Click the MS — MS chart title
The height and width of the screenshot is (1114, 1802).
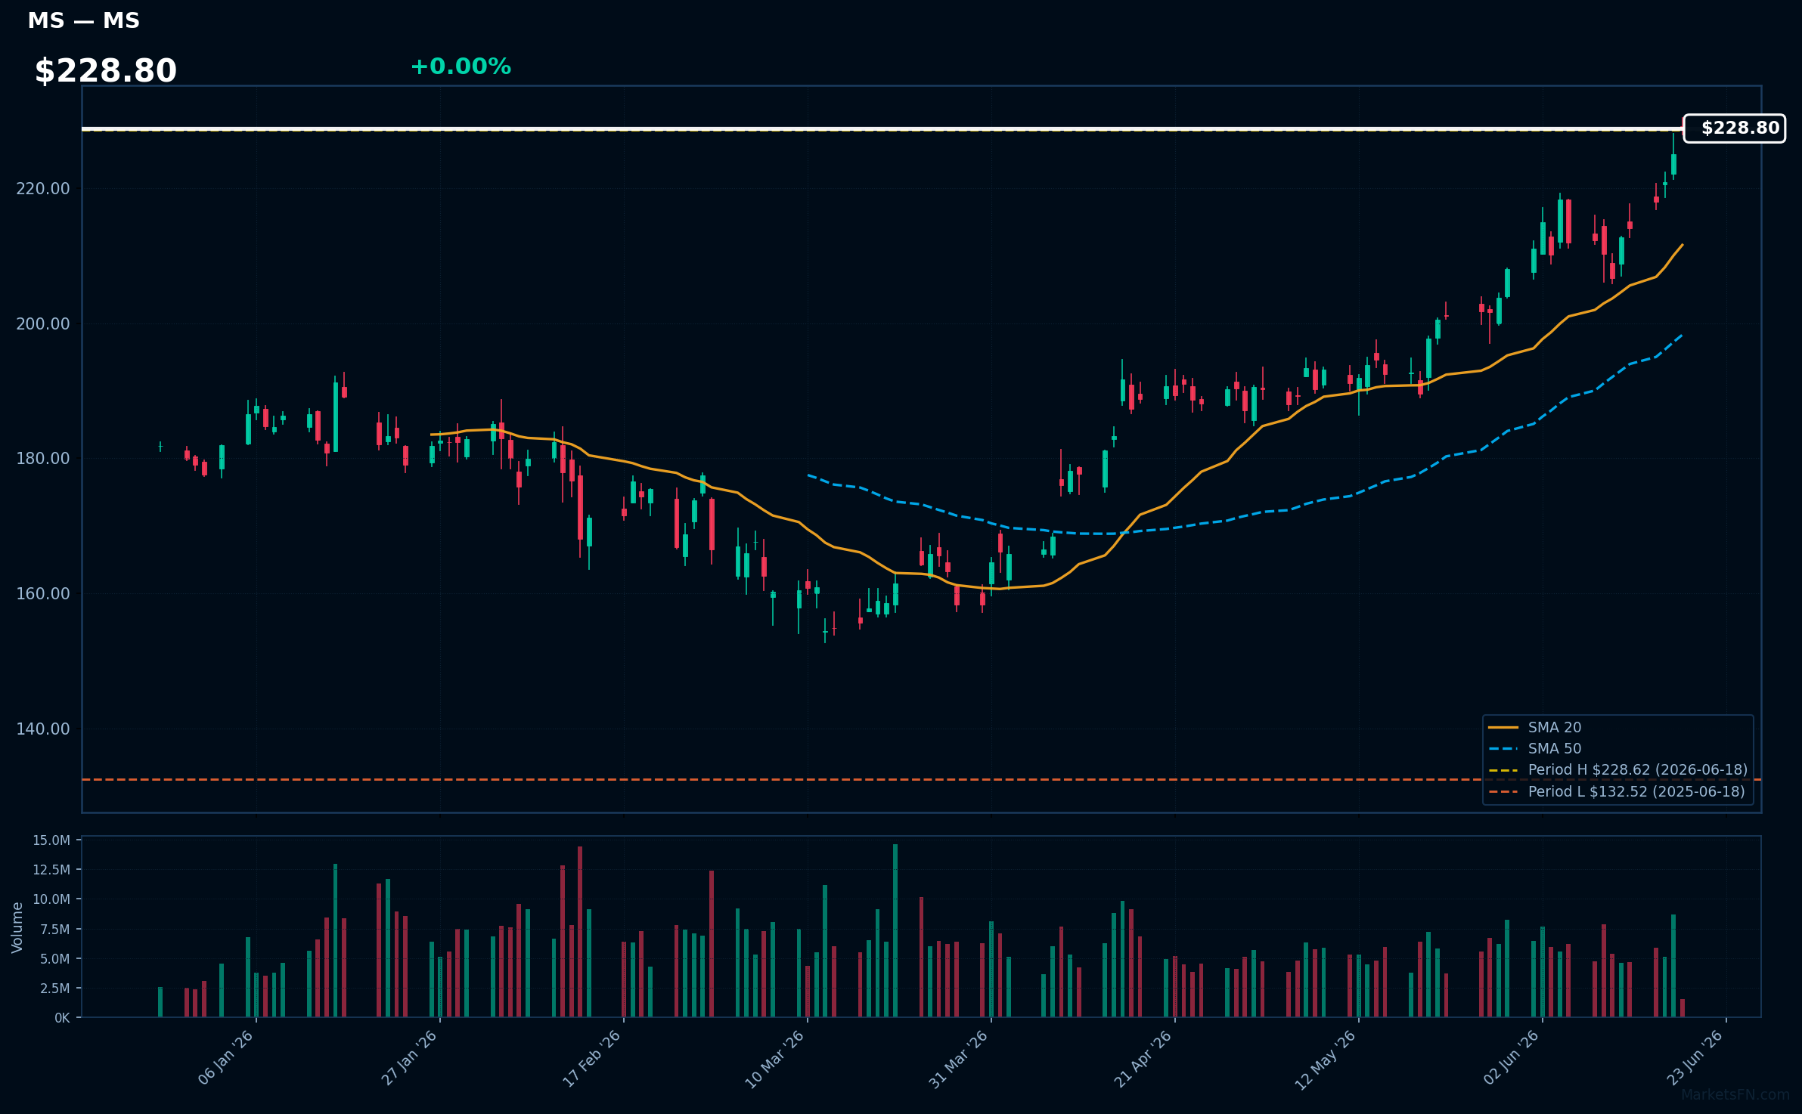click(84, 21)
